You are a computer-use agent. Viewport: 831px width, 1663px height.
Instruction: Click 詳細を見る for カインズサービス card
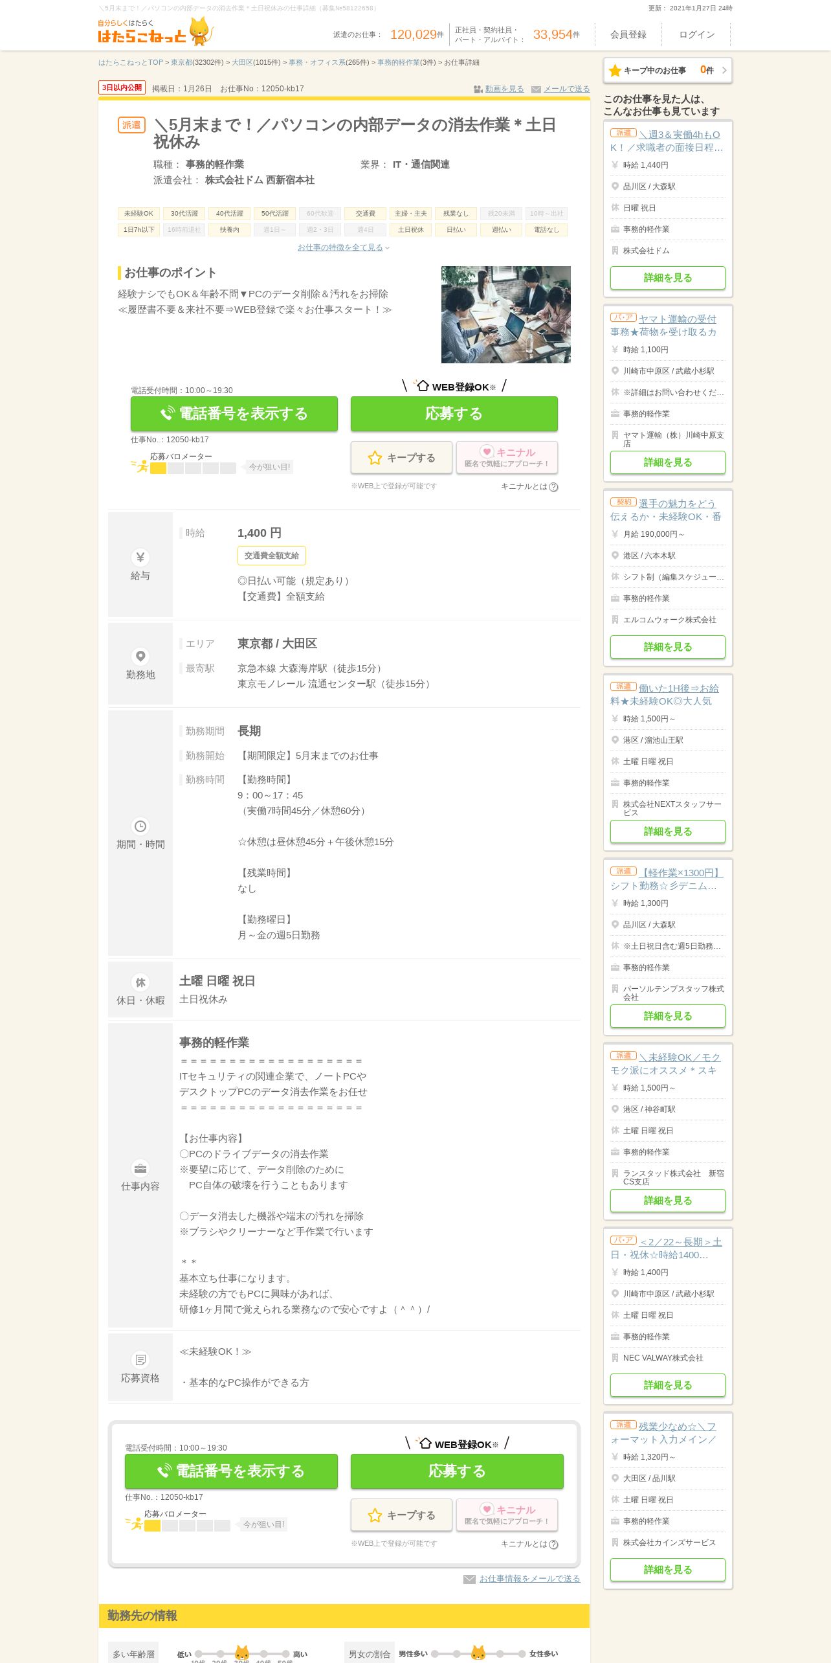(668, 1570)
